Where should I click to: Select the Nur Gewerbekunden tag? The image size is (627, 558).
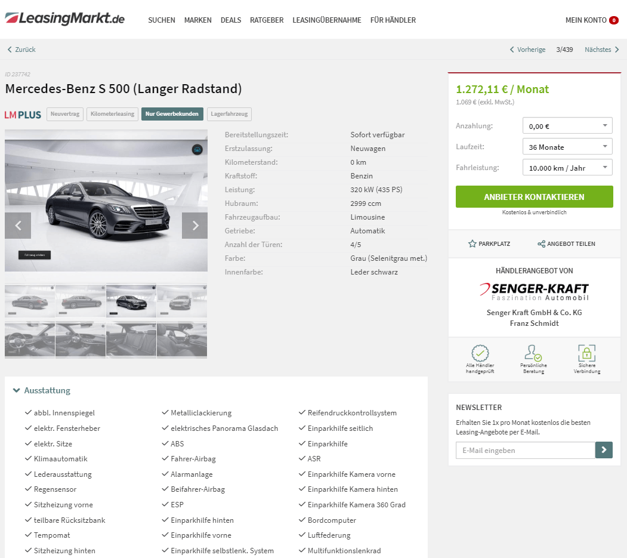pos(172,114)
